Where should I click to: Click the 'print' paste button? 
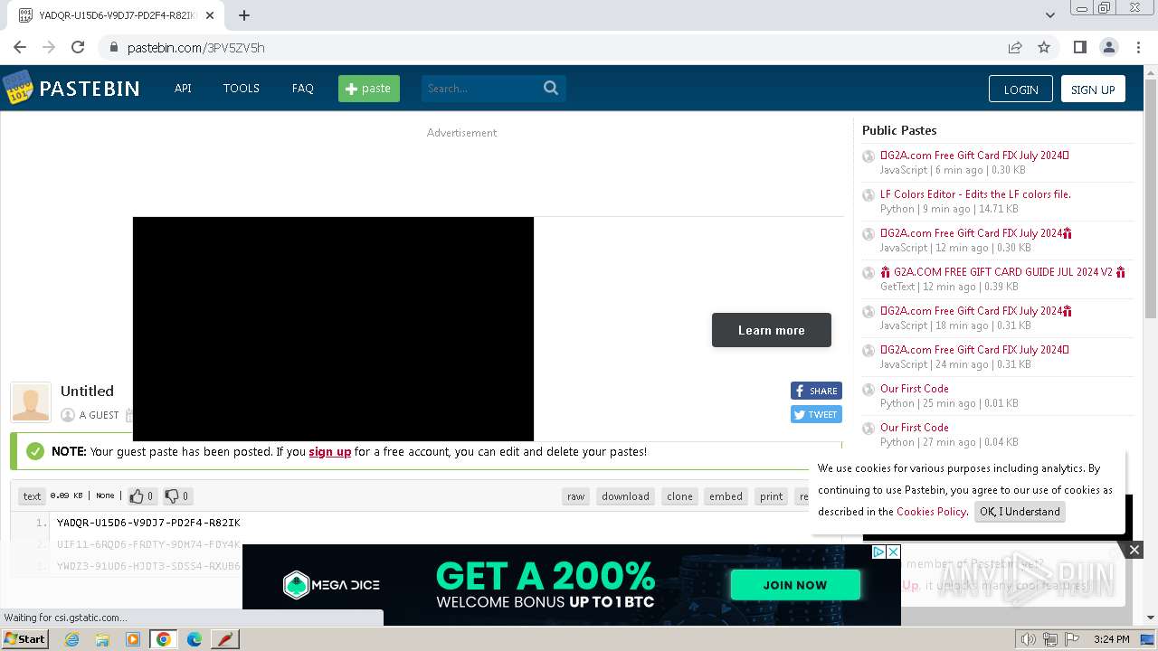tap(772, 495)
